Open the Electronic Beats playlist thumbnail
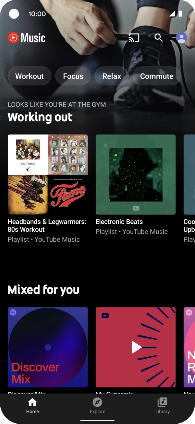The height and width of the screenshot is (424, 195). click(x=136, y=175)
